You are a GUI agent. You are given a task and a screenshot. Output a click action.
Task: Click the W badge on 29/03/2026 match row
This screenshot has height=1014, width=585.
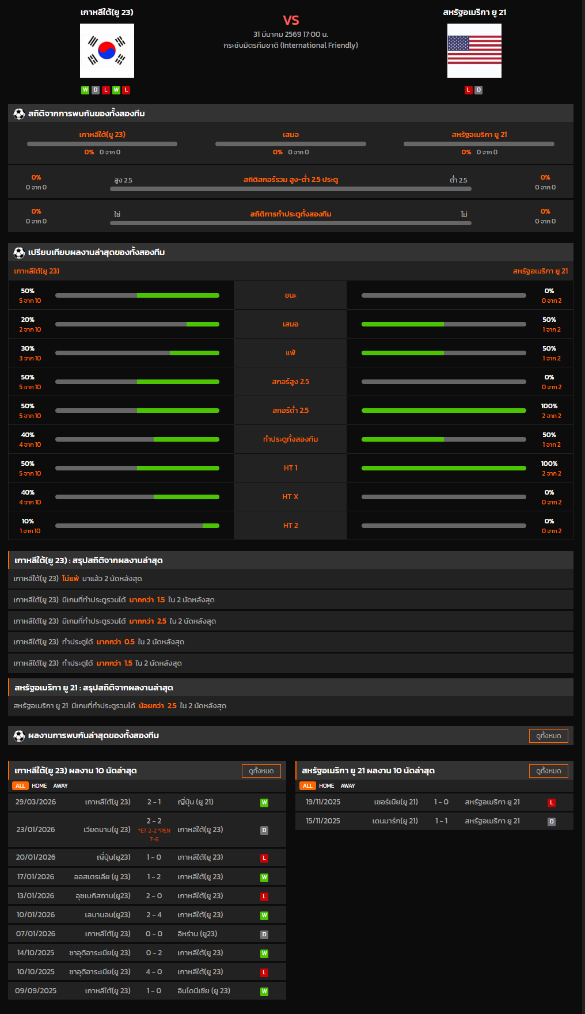[x=264, y=803]
